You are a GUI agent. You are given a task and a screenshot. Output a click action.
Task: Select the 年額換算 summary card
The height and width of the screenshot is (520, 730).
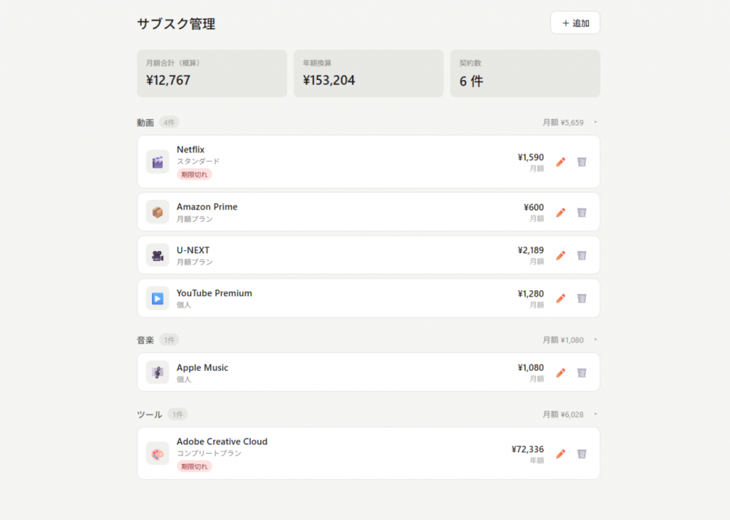point(368,73)
